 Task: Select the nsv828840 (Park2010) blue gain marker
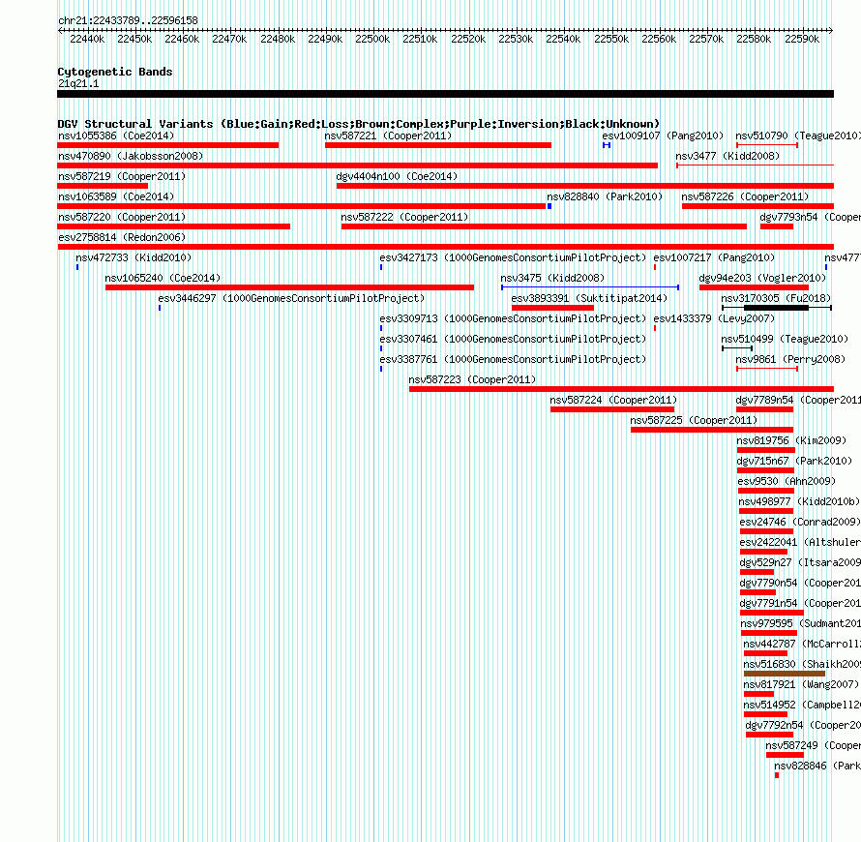[x=549, y=206]
